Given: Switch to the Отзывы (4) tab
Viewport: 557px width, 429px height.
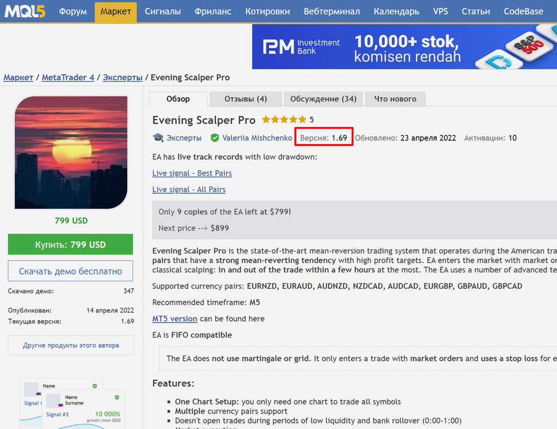Looking at the screenshot, I should tap(246, 99).
